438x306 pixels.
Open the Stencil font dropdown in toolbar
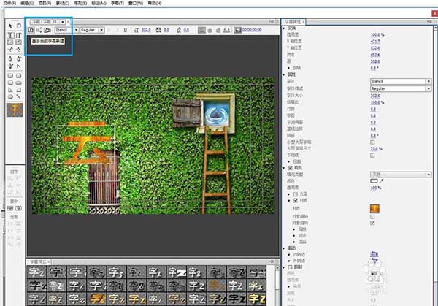coord(66,30)
